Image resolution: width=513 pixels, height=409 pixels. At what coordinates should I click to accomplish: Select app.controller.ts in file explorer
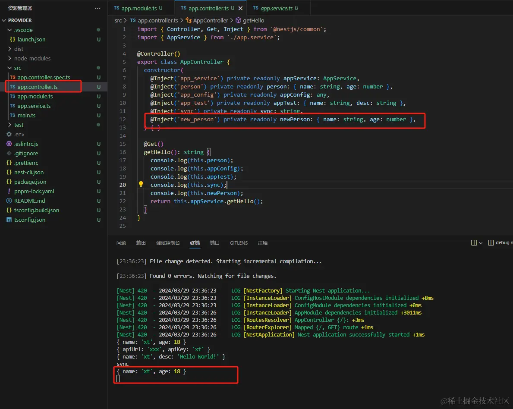pyautogui.click(x=38, y=87)
